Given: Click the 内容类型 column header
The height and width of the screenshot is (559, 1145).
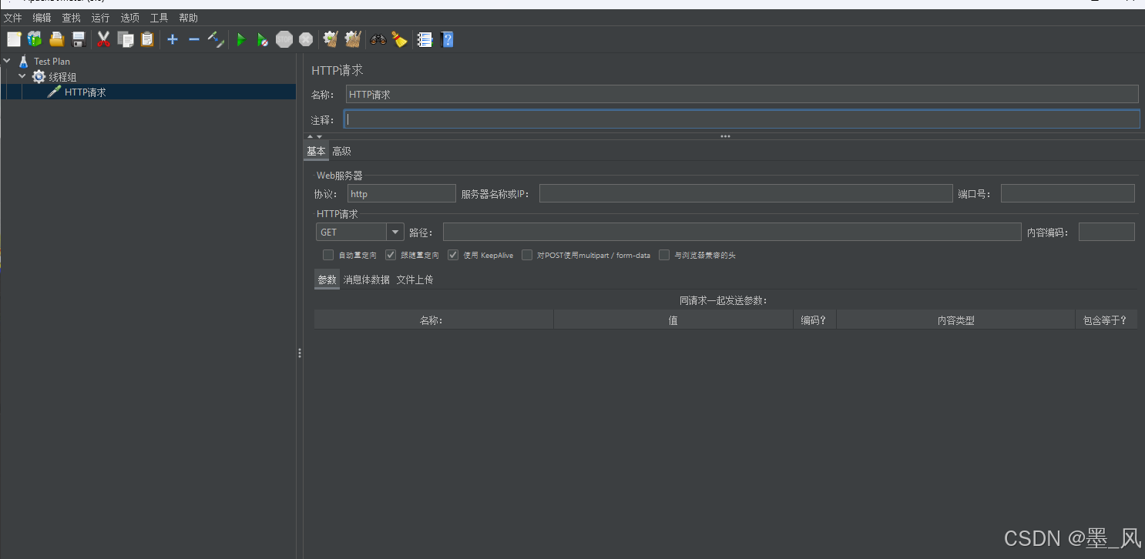Looking at the screenshot, I should 955,320.
